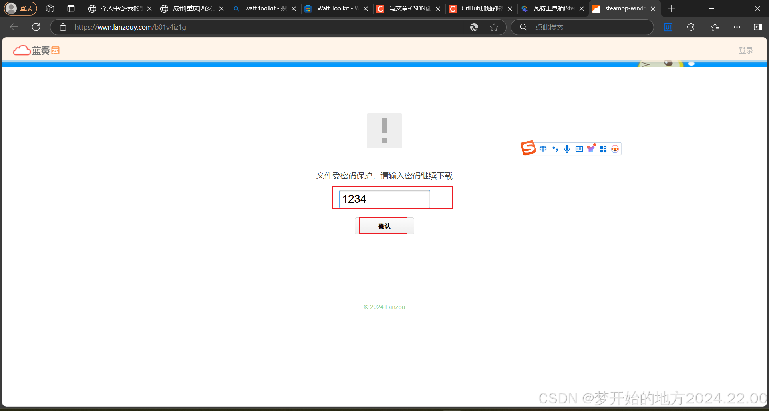
Task: Open Sogou skin center via shirt icon
Action: pos(592,148)
